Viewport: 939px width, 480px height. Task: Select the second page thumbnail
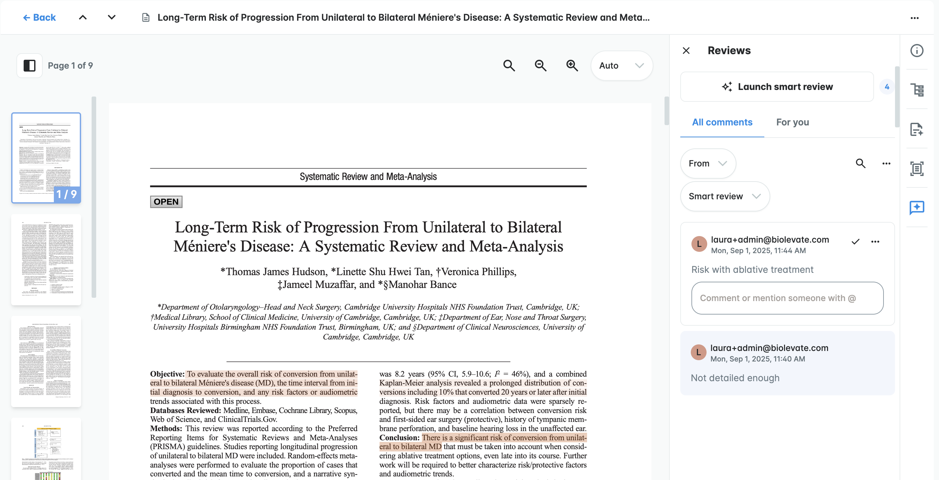pos(46,259)
